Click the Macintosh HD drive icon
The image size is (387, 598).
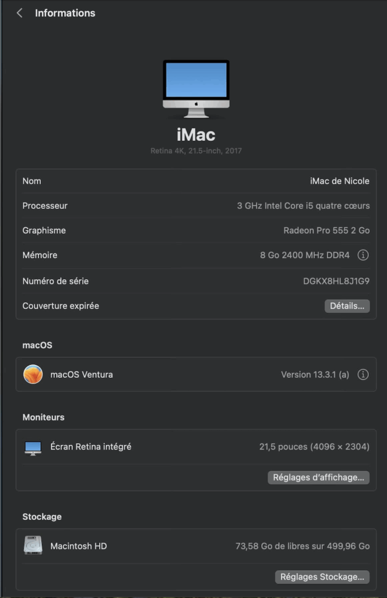coord(33,546)
